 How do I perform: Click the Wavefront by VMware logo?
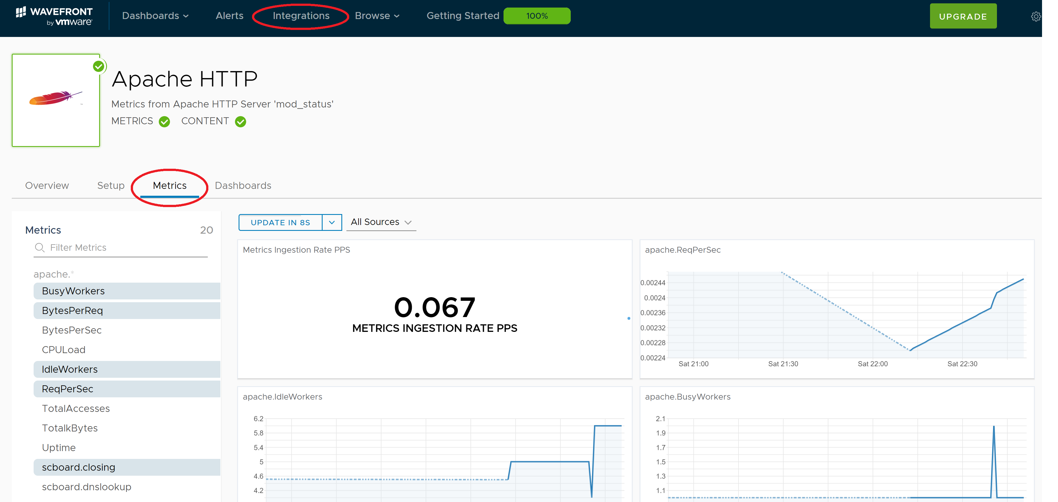tap(54, 17)
